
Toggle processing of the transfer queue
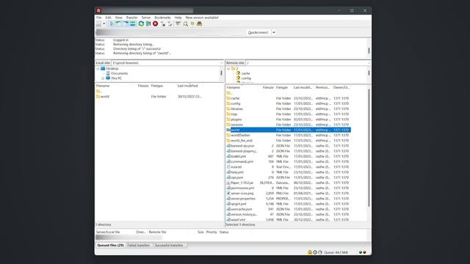(x=148, y=24)
